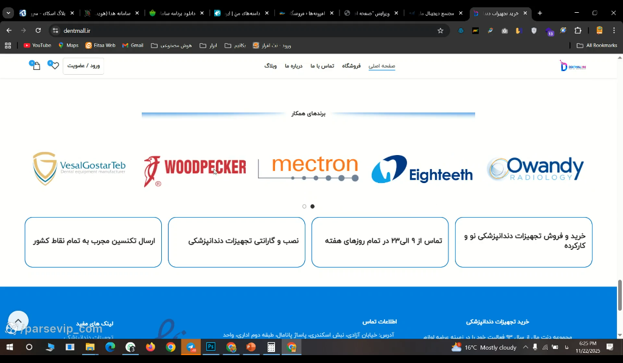623x363 pixels.
Task: Open Microsoft Edge from the taskbar
Action: click(110, 347)
